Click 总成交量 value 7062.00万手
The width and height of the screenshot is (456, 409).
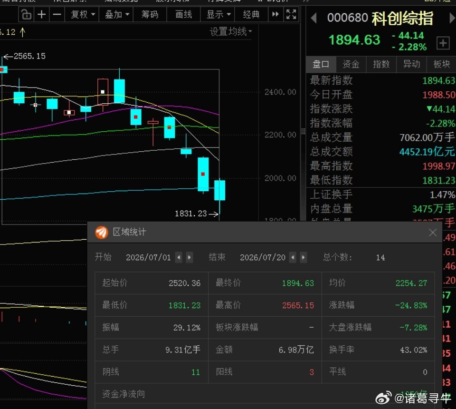(x=427, y=137)
